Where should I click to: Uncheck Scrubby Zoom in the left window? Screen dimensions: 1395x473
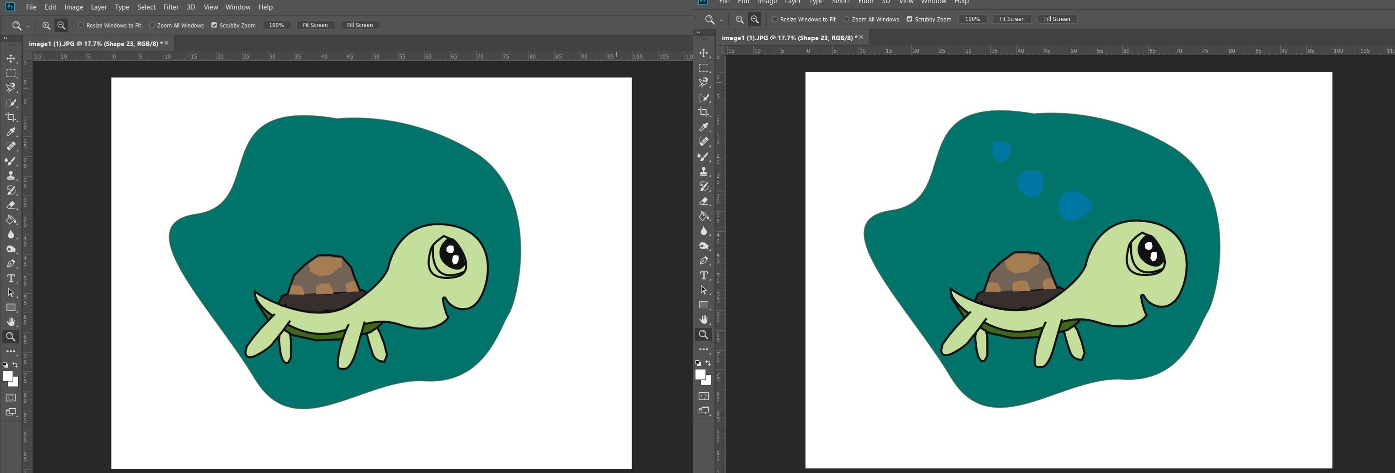pos(214,25)
